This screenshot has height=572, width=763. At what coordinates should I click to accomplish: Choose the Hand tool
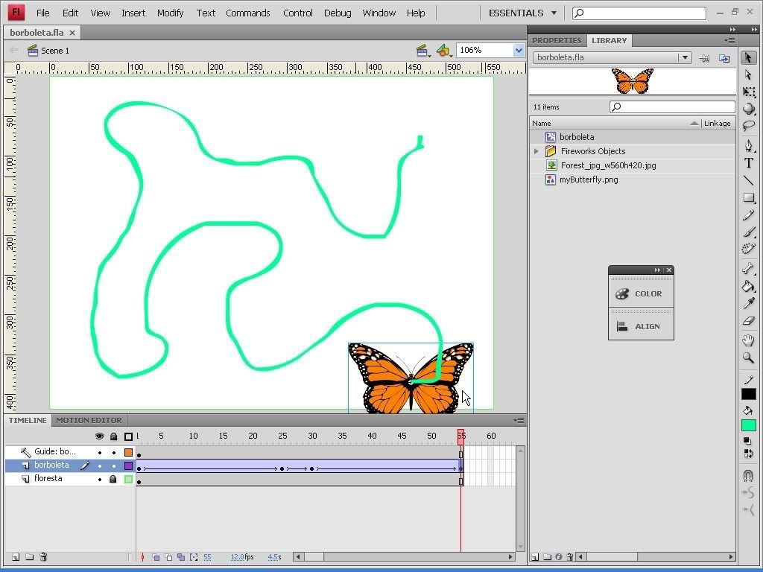click(749, 340)
